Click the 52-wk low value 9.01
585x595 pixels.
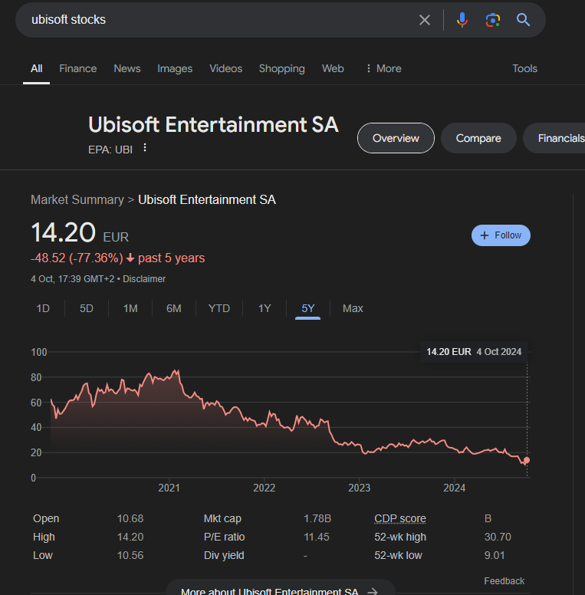495,555
